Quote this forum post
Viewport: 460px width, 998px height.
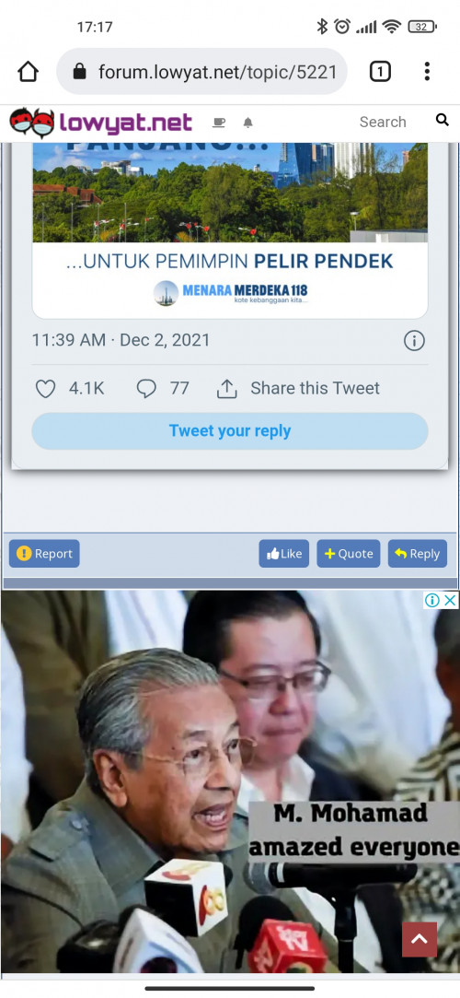[349, 554]
